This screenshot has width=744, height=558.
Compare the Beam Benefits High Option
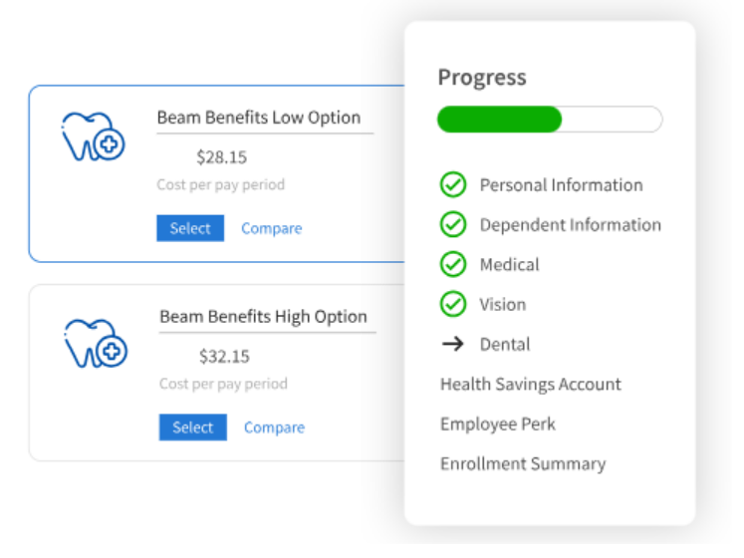point(274,427)
